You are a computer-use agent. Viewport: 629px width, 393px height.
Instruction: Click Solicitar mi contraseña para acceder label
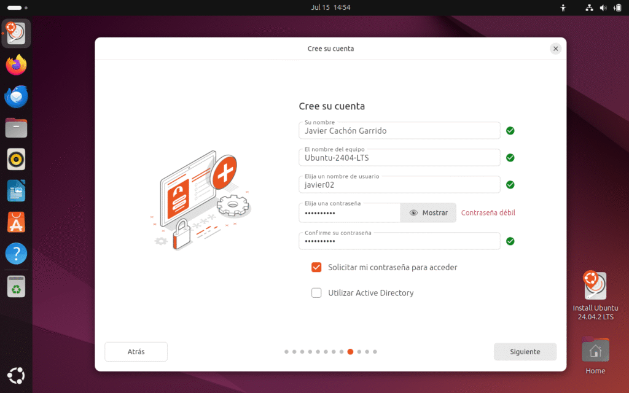(x=393, y=268)
